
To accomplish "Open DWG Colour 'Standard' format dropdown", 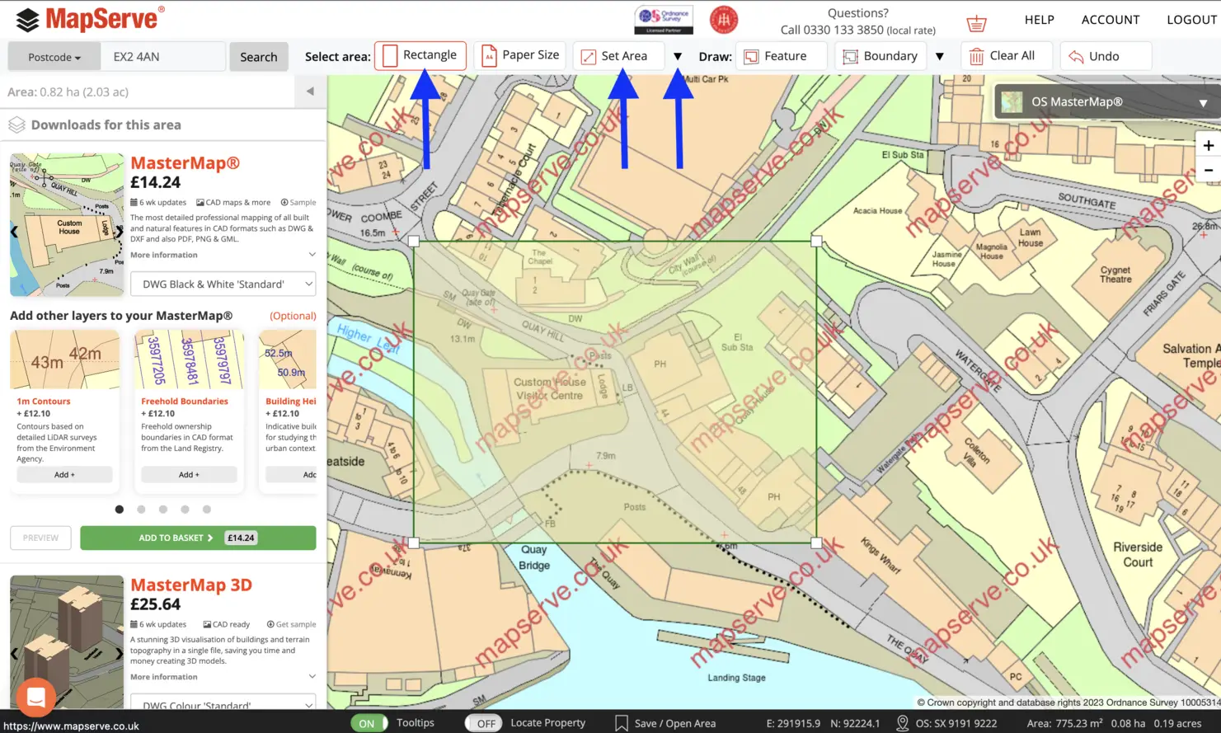I will pos(223,702).
